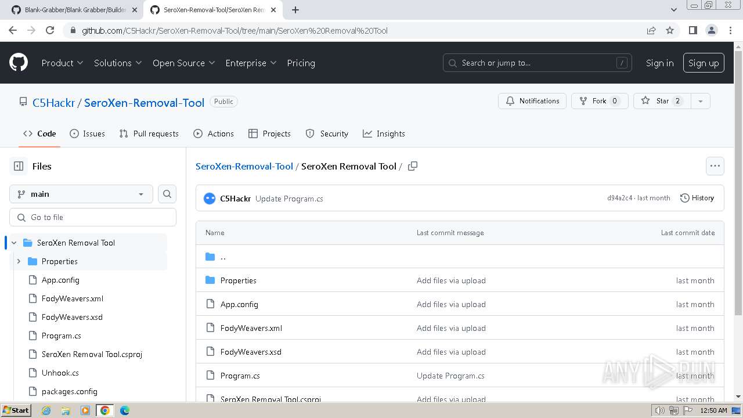Focus the Search or jump to field
743x418 pixels.
[x=538, y=63]
